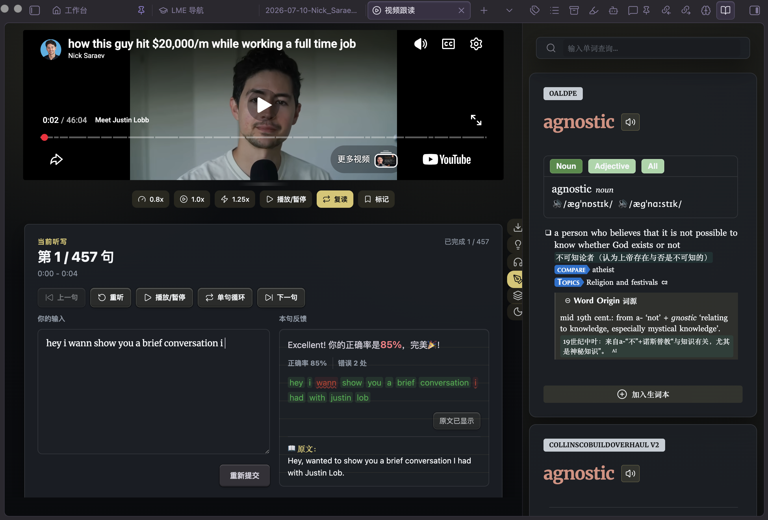Toggle the 复读 repeat mode button

(x=334, y=199)
